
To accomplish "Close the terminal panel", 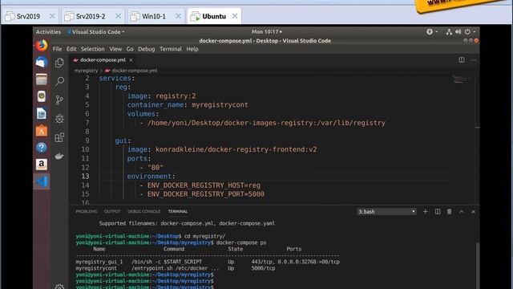I will click(473, 212).
